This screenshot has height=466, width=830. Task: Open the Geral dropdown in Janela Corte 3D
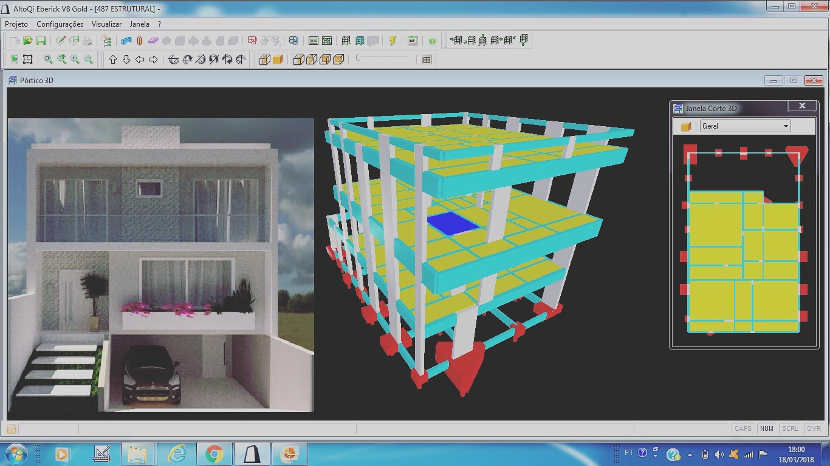745,126
